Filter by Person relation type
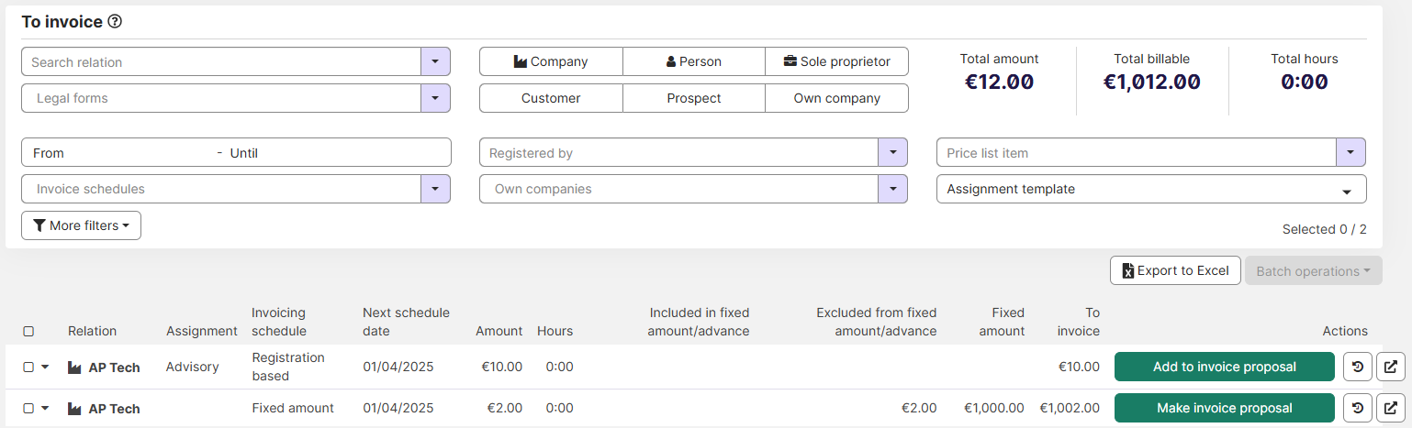1412x428 pixels. (x=693, y=61)
